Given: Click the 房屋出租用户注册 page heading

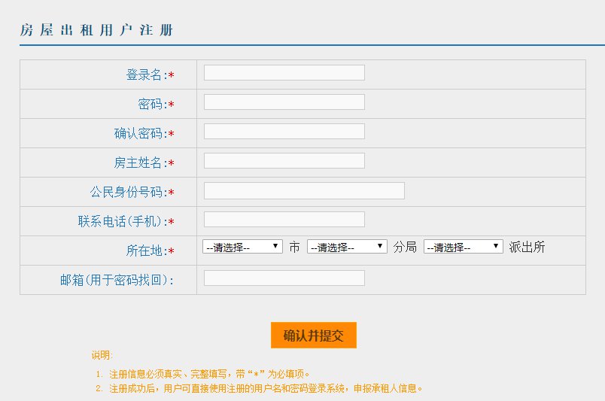Looking at the screenshot, I should point(96,30).
